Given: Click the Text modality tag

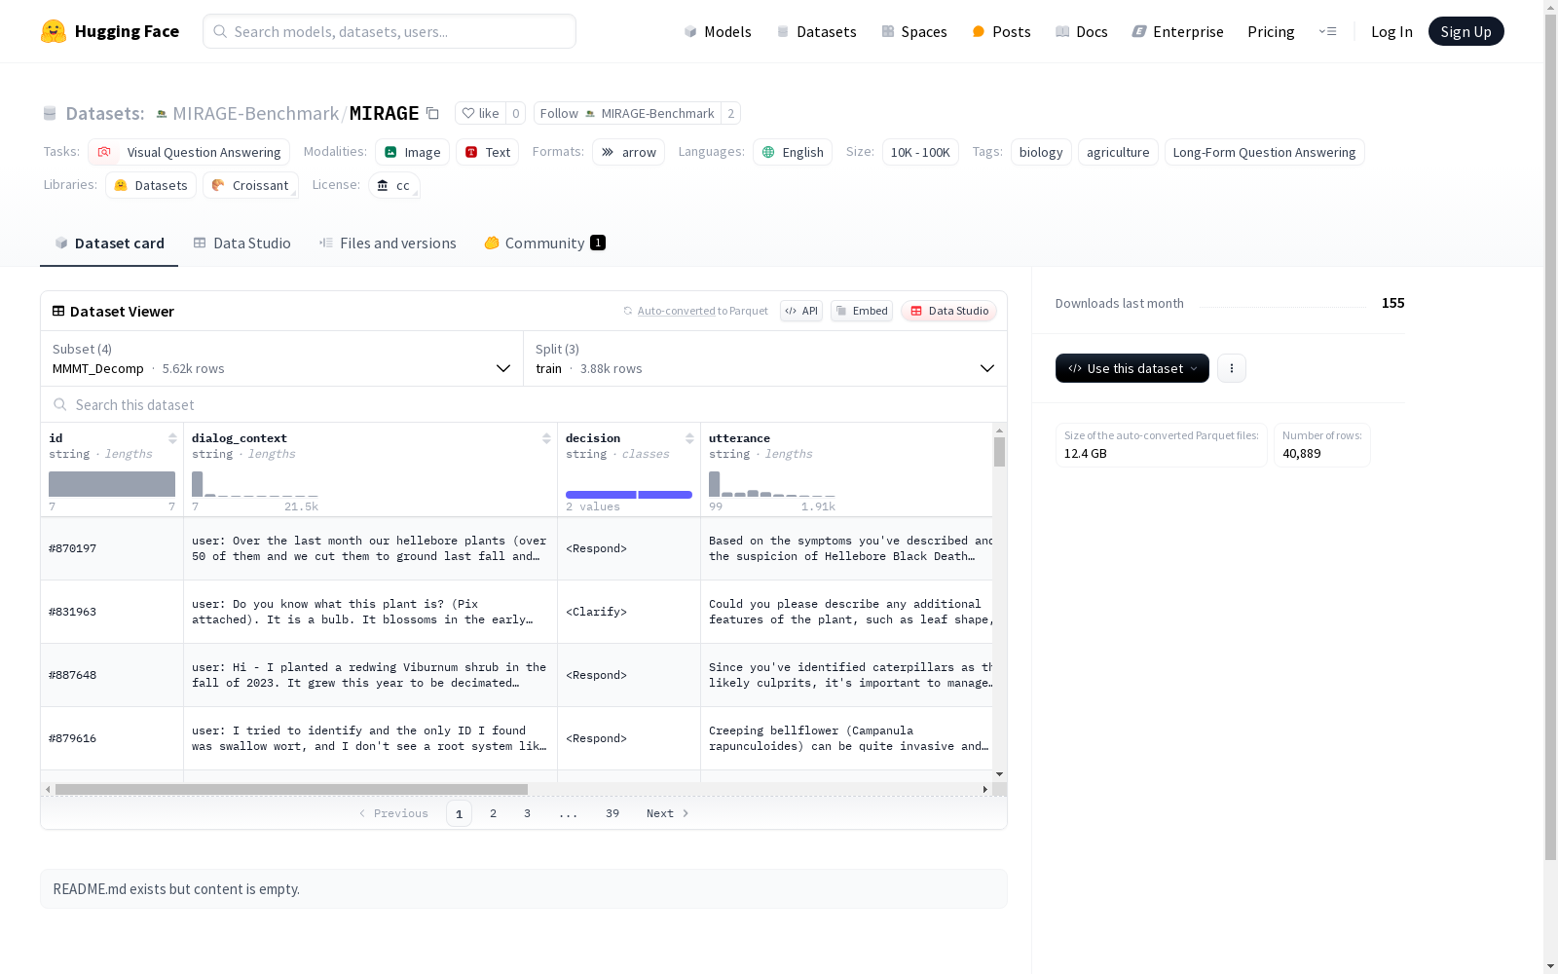Looking at the screenshot, I should (x=487, y=152).
